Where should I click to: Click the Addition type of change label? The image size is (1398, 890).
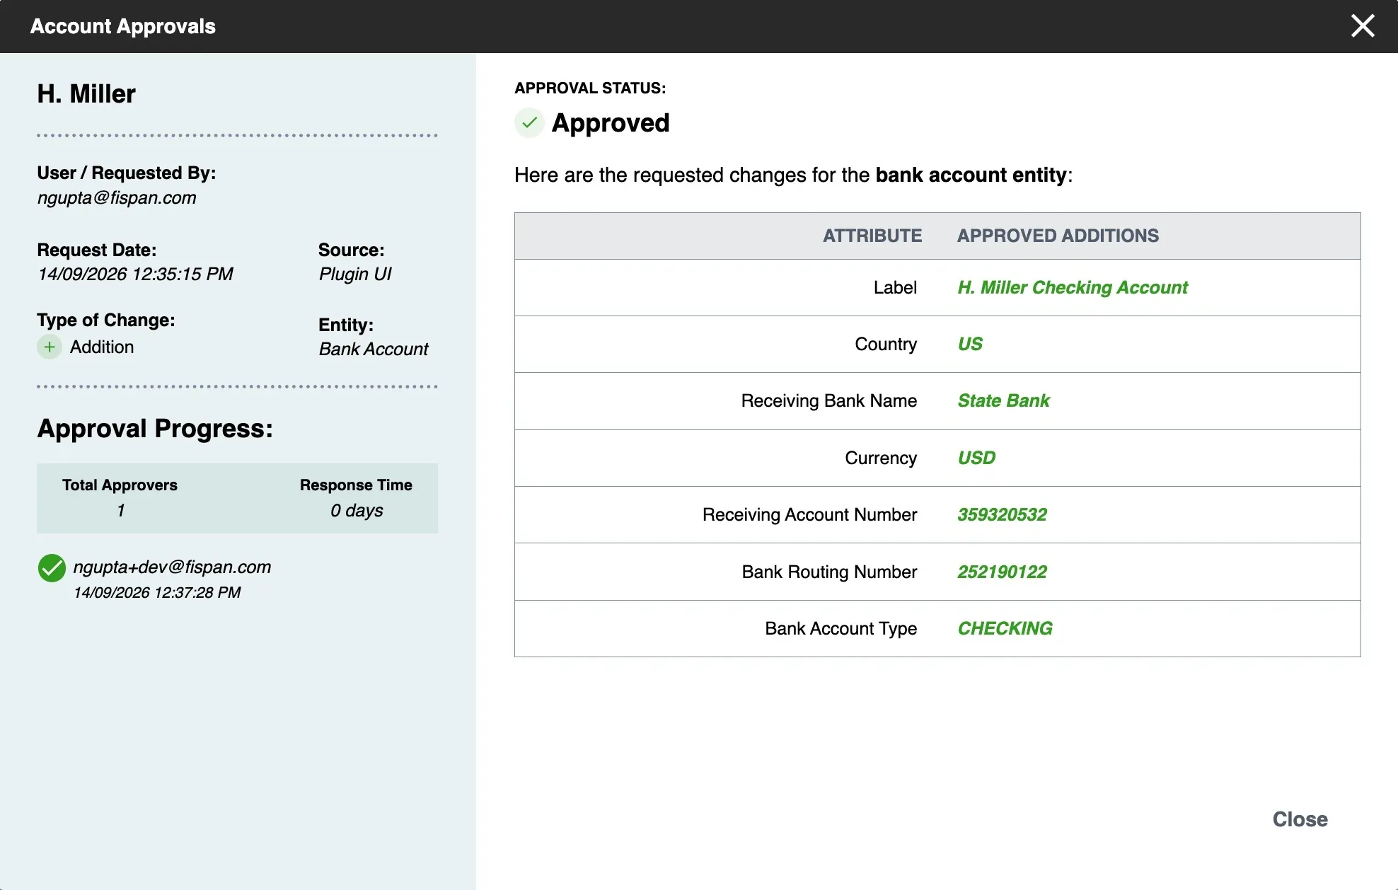(x=102, y=347)
